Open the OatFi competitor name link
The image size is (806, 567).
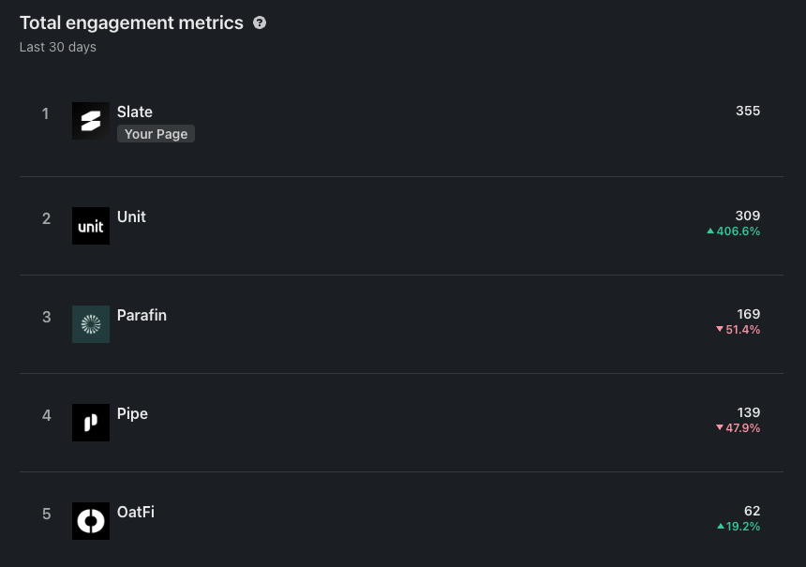(x=136, y=512)
